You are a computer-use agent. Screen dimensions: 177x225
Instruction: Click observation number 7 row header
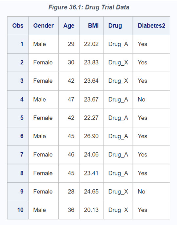coord(18,155)
